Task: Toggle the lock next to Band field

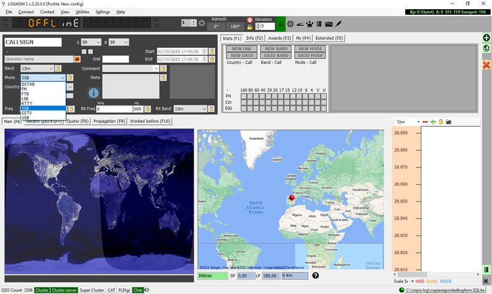Action: click(58, 68)
